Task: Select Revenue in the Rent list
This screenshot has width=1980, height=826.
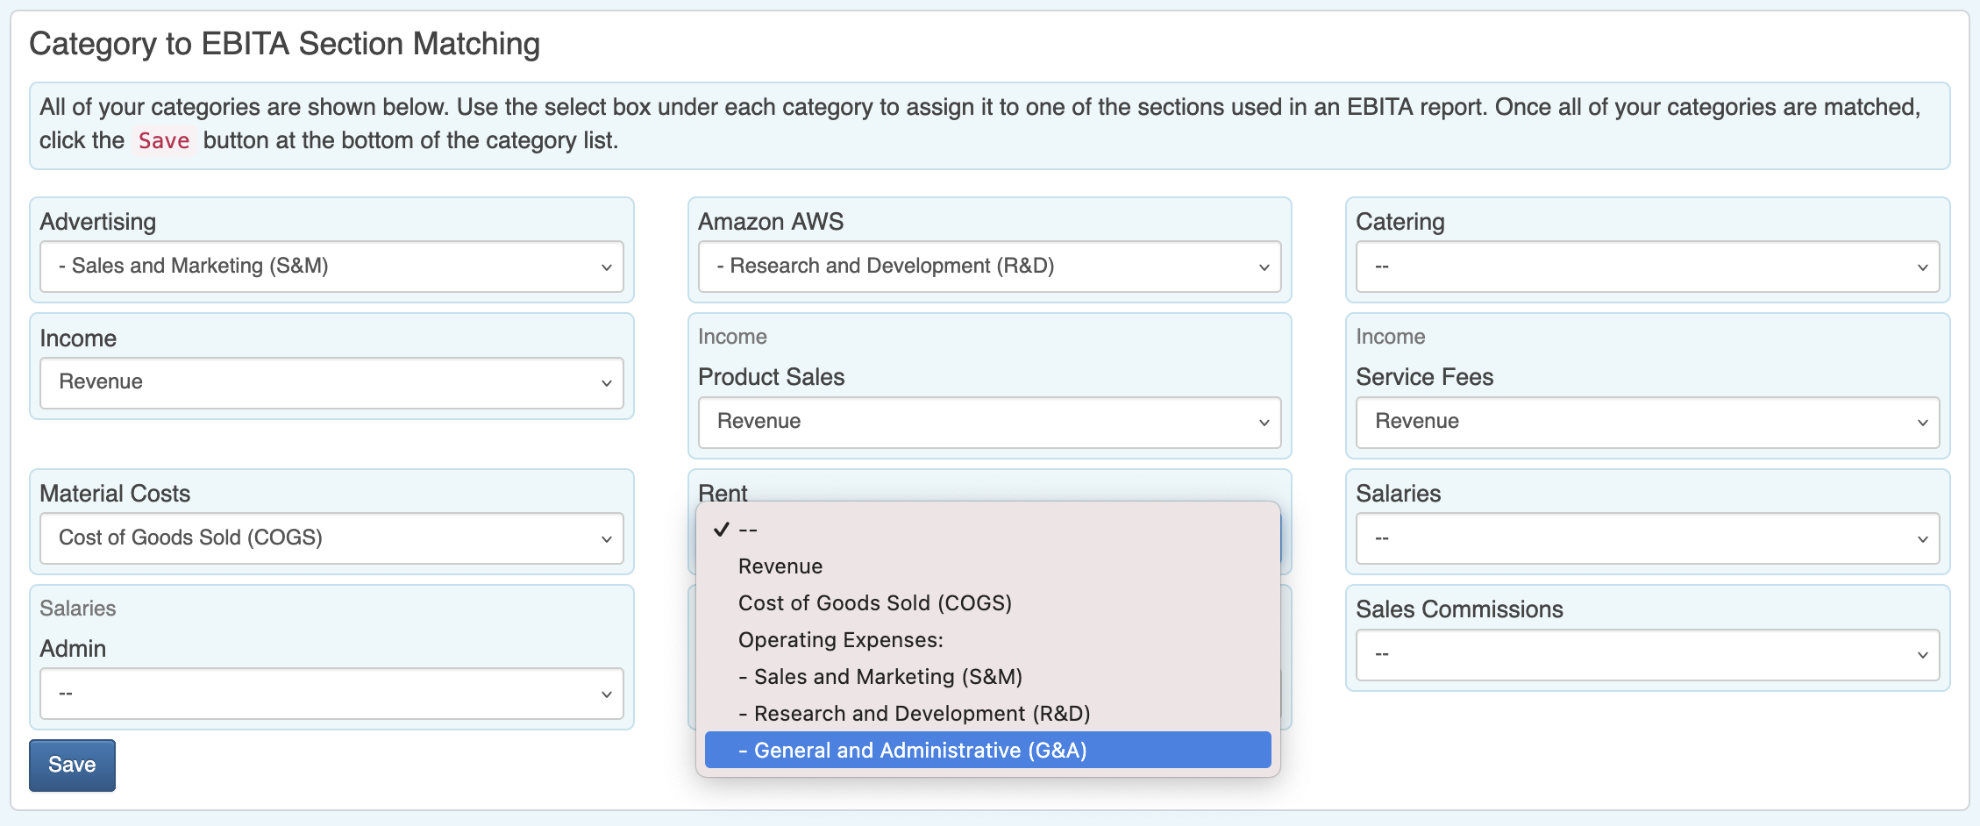Action: pos(988,566)
